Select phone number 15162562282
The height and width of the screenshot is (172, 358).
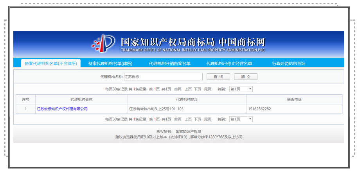tap(259, 109)
